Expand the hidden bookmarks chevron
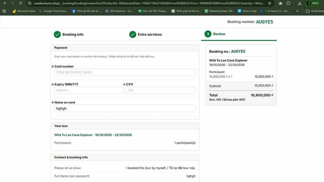This screenshot has width=324, height=182. tap(297, 11)
